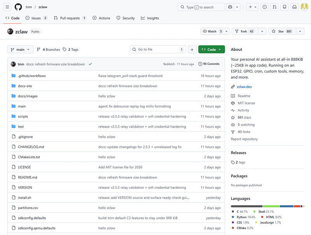311x235 pixels.
Task: Open the hamburger navigation menu
Action: click(x=7, y=7)
